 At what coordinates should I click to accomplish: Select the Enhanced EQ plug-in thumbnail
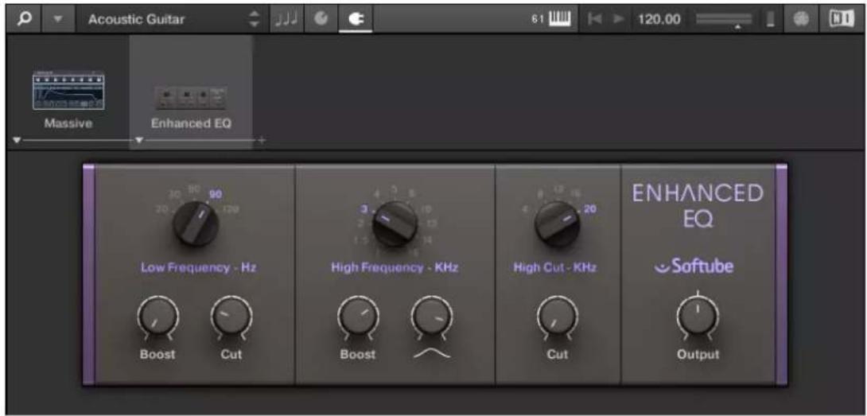[191, 98]
